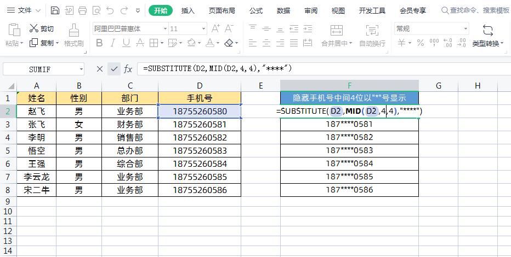The width and height of the screenshot is (511, 257).
Task: Toggle Italic formatting
Action: pos(113,43)
